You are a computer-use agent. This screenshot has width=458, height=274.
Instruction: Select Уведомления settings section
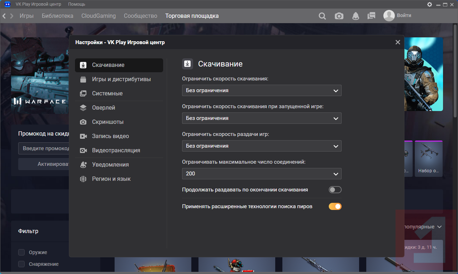(119, 165)
